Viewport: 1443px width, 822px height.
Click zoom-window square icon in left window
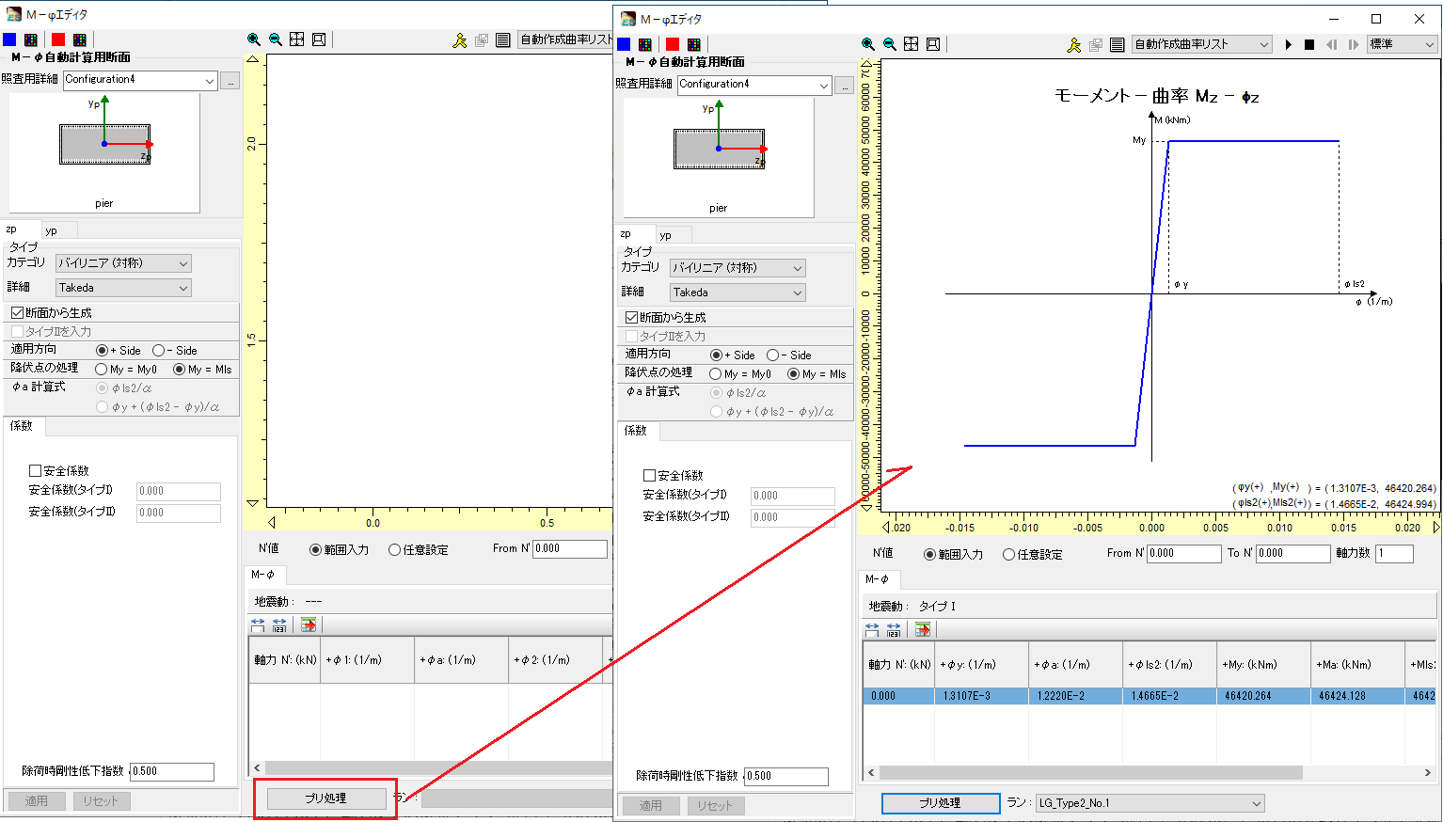point(319,40)
